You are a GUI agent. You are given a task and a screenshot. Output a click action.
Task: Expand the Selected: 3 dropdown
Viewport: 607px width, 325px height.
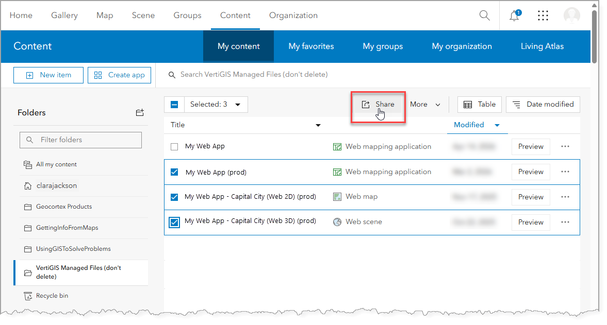coord(216,105)
